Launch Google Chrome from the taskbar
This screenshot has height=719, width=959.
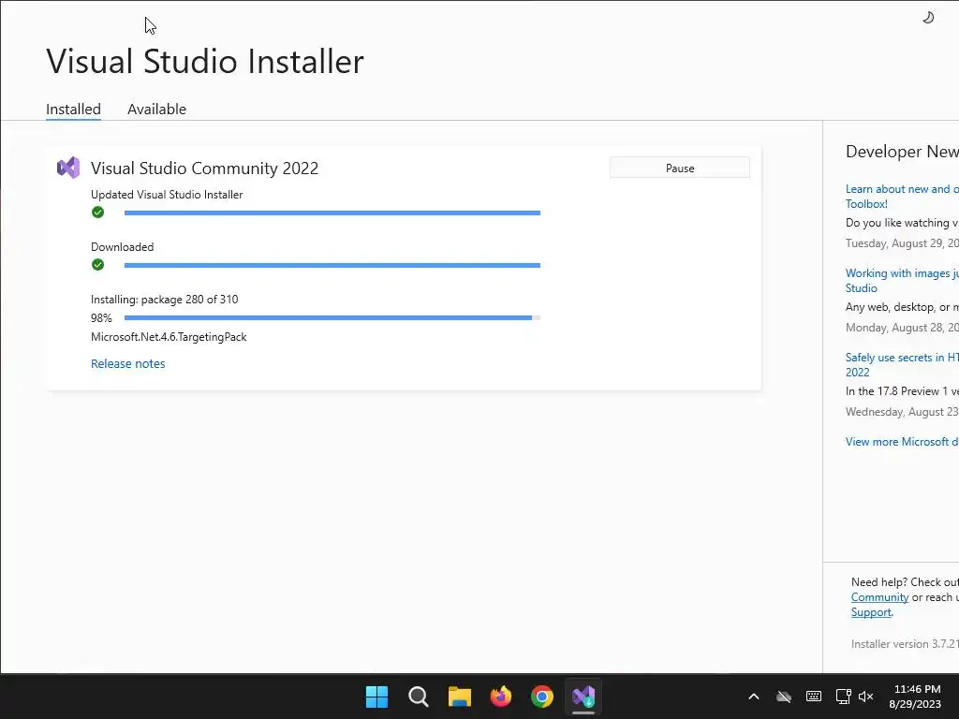[x=542, y=697]
